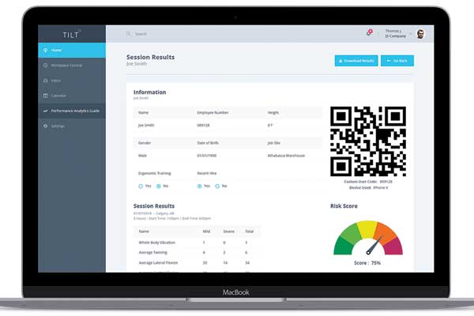
Task: Click the lower 'Session Results' section heading
Action: pyautogui.click(x=154, y=206)
